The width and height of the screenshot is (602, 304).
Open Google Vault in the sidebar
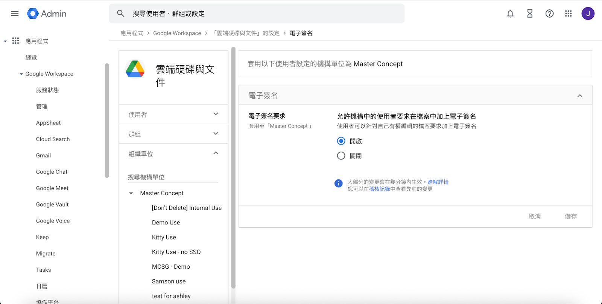click(x=52, y=205)
